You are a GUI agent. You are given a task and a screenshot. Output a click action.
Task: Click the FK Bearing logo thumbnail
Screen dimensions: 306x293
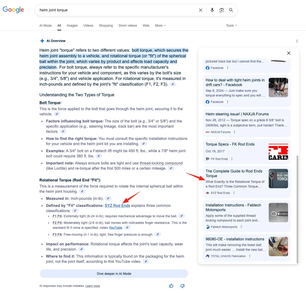click(278, 151)
